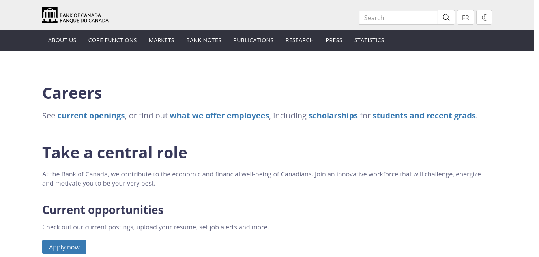
Task: Open the Markets navigation item
Action: click(x=161, y=40)
